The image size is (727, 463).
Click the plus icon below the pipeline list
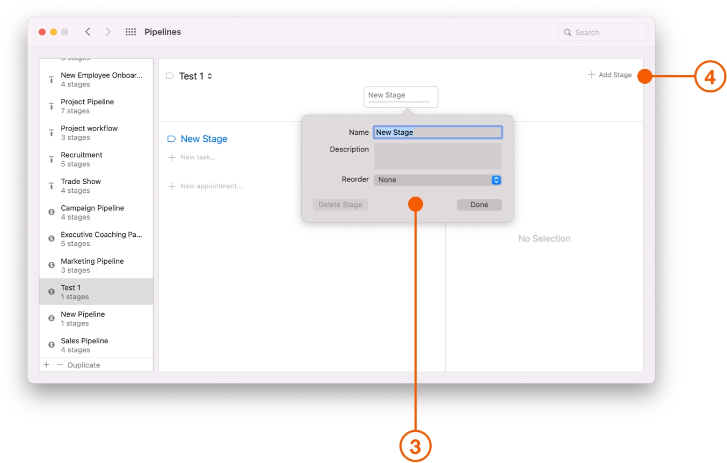tap(46, 365)
